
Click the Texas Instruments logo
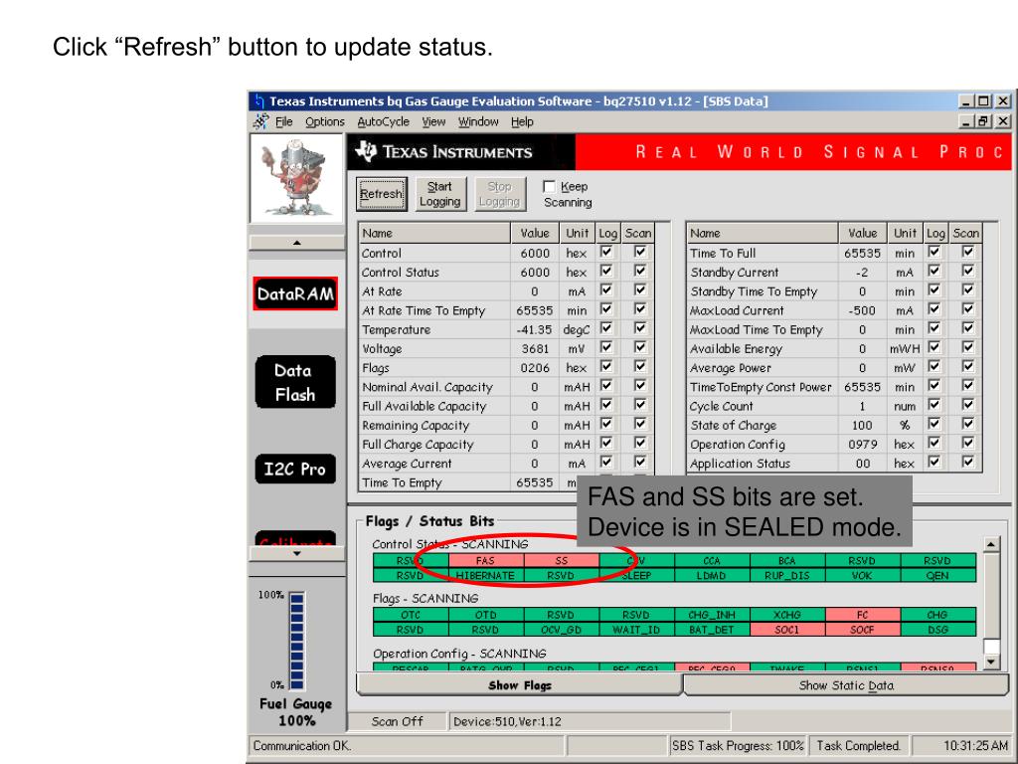tap(444, 152)
